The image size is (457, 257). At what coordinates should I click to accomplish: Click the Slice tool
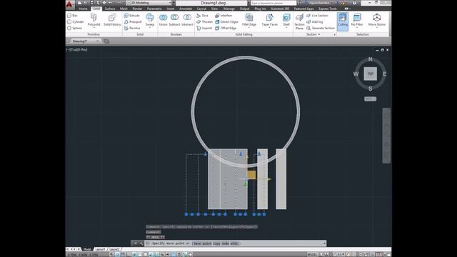(x=203, y=15)
